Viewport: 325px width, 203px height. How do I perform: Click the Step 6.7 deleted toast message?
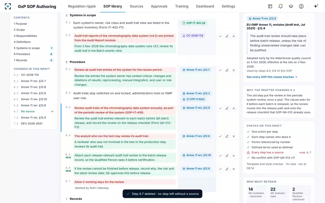(162, 194)
